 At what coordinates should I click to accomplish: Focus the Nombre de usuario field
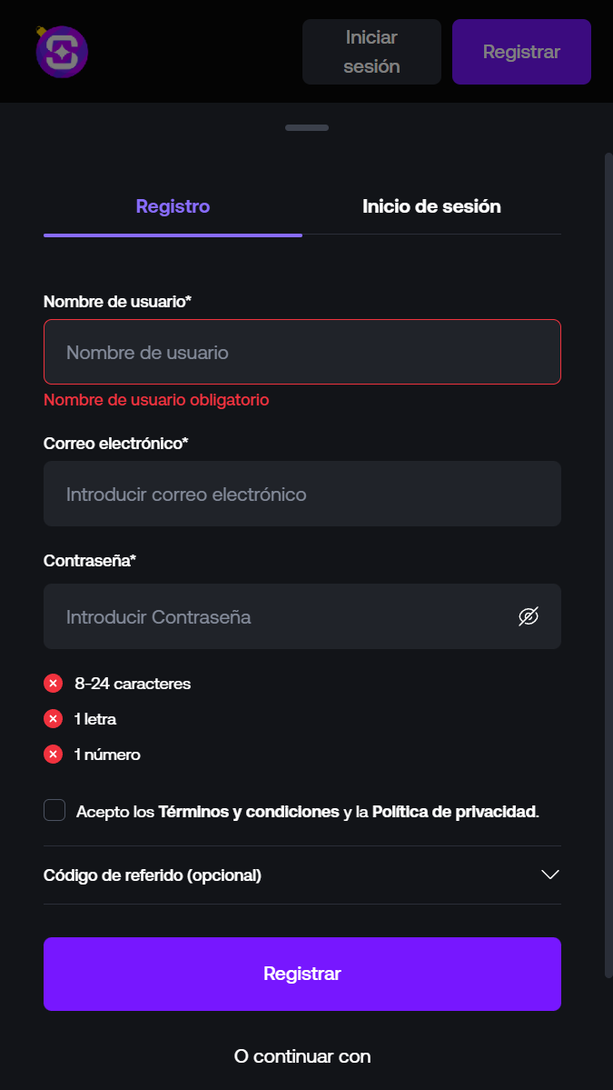tap(302, 352)
